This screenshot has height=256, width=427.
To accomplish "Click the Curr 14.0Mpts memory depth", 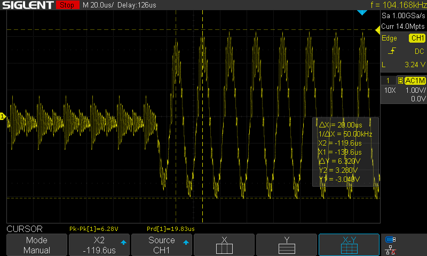I will (403, 26).
